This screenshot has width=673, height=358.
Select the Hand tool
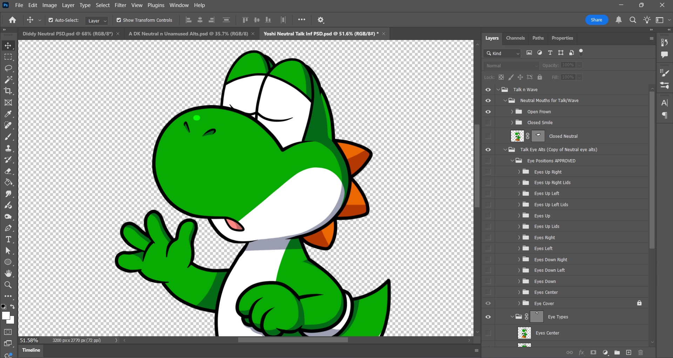(x=8, y=273)
